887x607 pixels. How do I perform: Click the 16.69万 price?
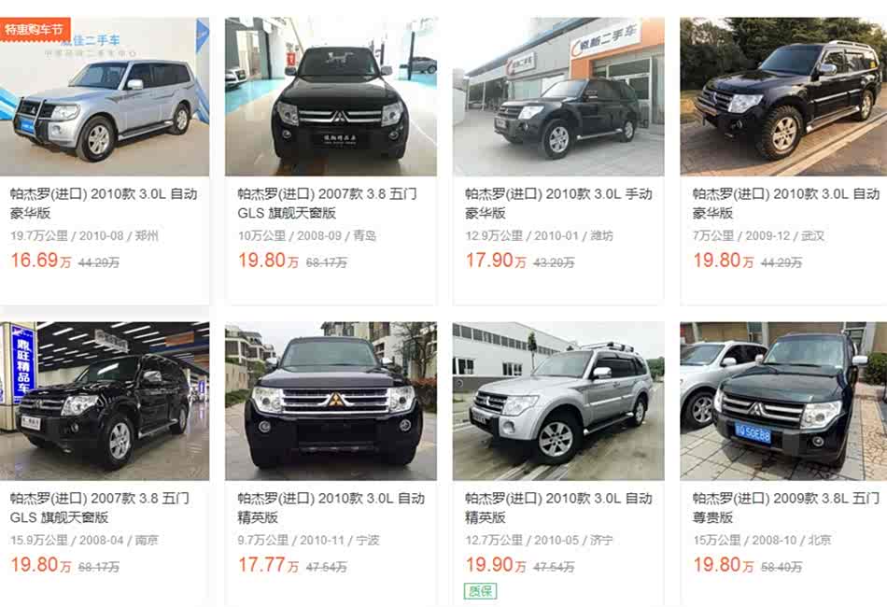tap(41, 261)
